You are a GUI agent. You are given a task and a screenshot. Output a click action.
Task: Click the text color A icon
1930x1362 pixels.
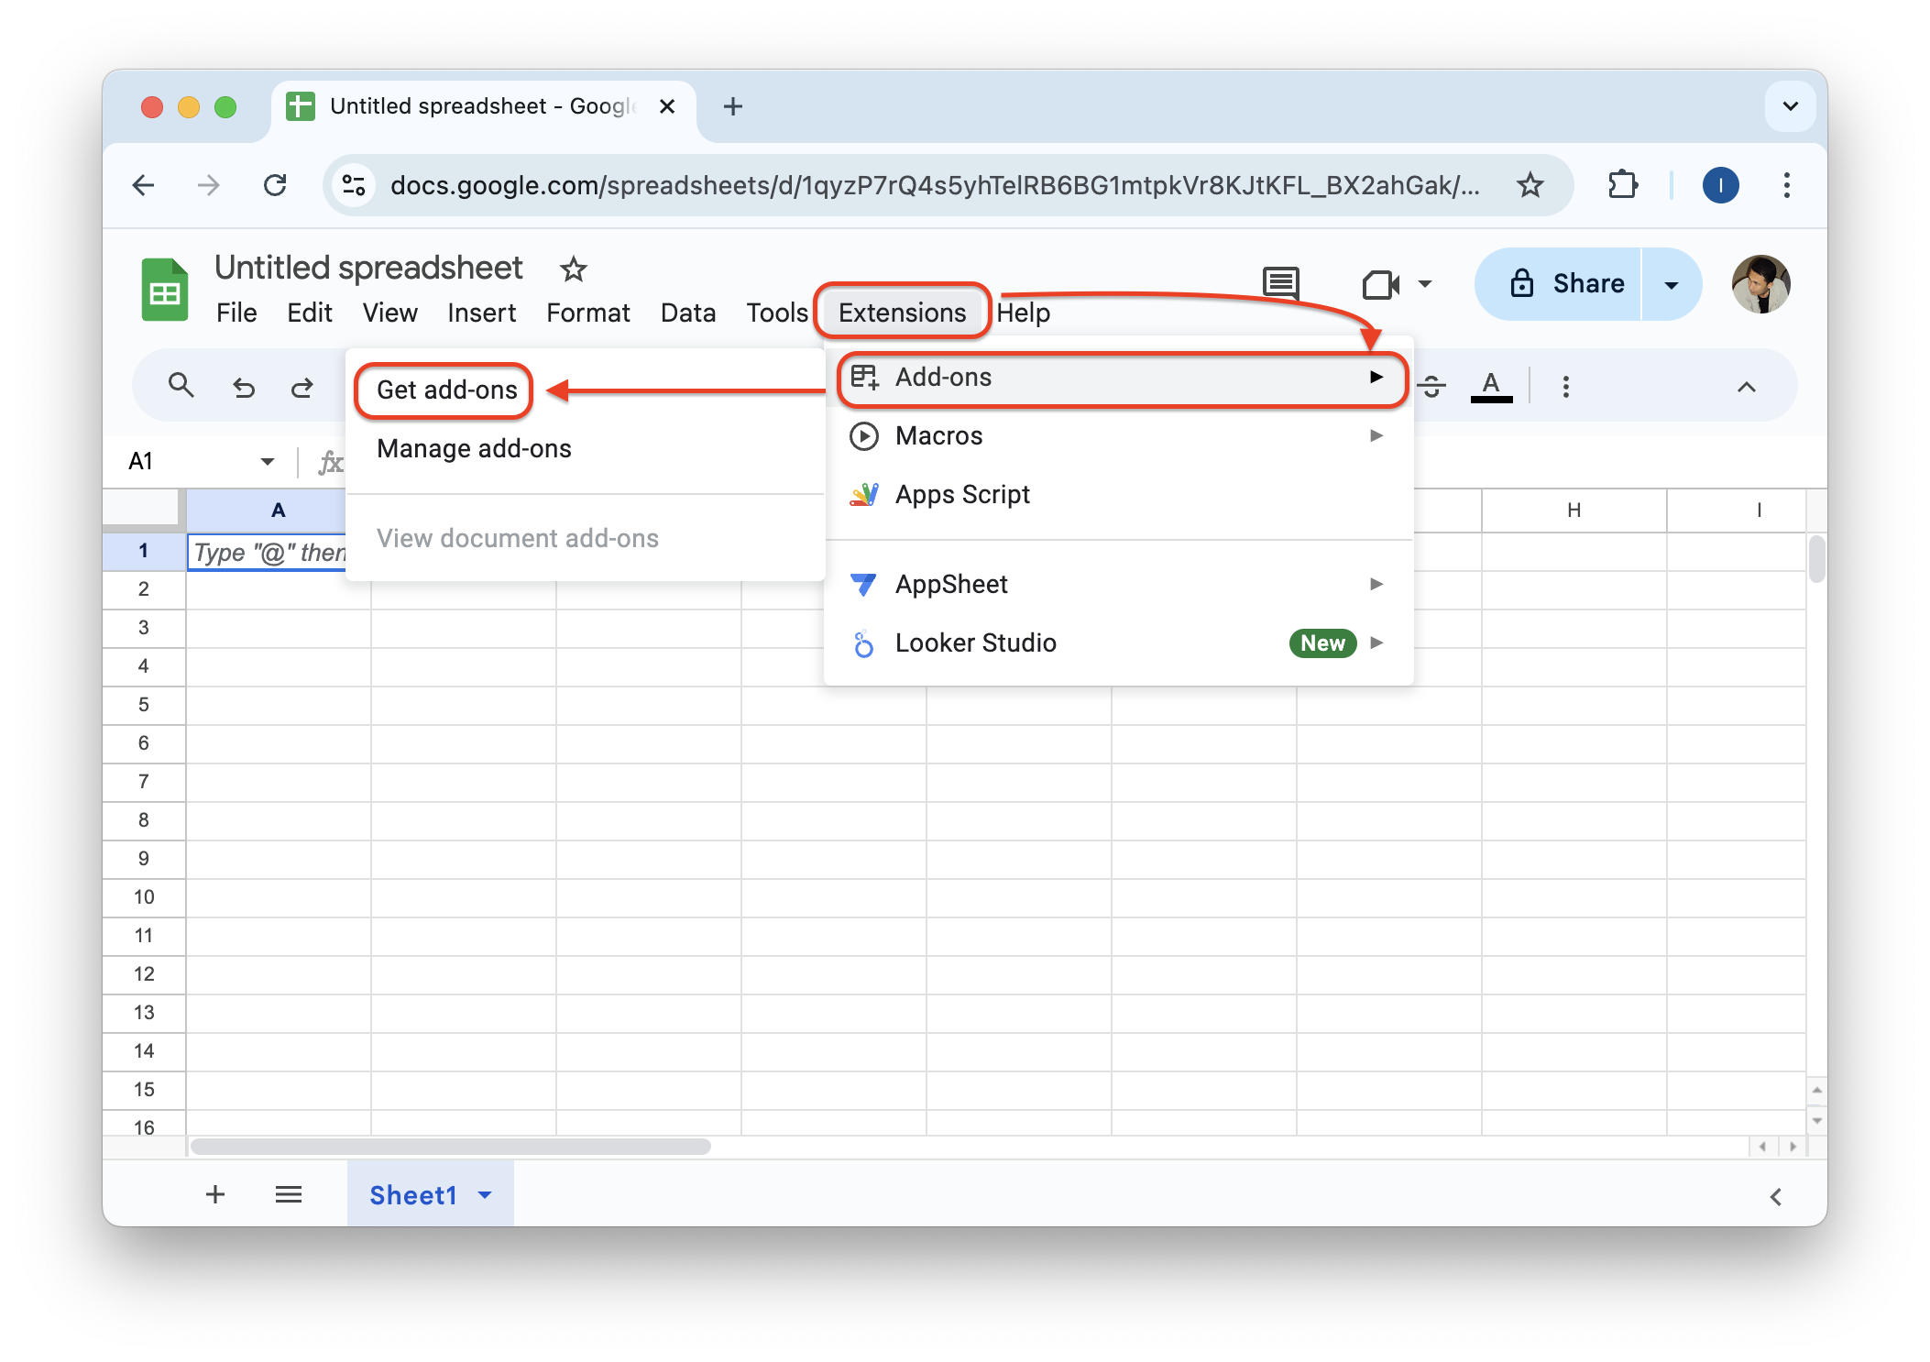1490,386
